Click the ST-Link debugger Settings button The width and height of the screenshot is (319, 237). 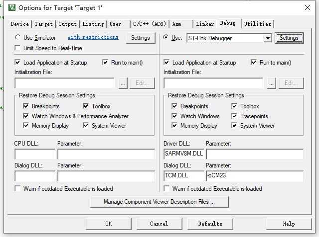(289, 38)
